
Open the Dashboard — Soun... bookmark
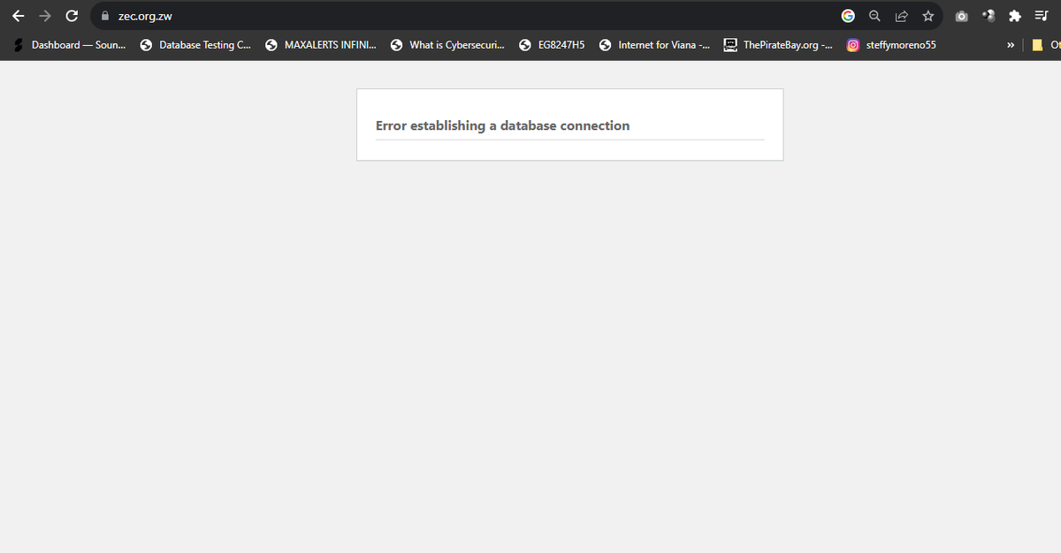68,45
